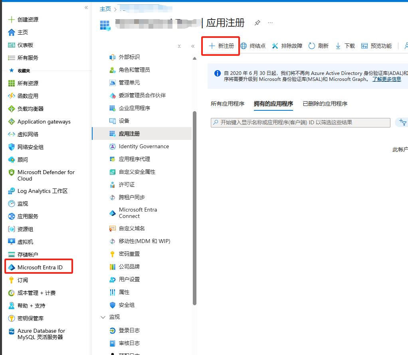Image resolution: width=408 pixels, height=355 pixels.
Task: Open 终结点 globe icon
Action: [244, 46]
